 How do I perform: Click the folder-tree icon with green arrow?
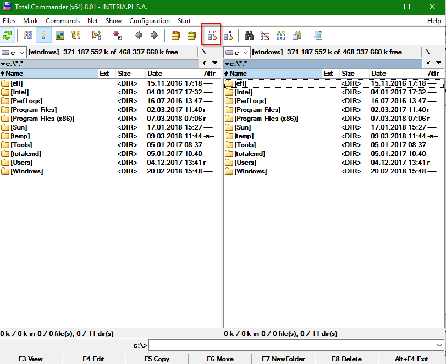point(97,35)
